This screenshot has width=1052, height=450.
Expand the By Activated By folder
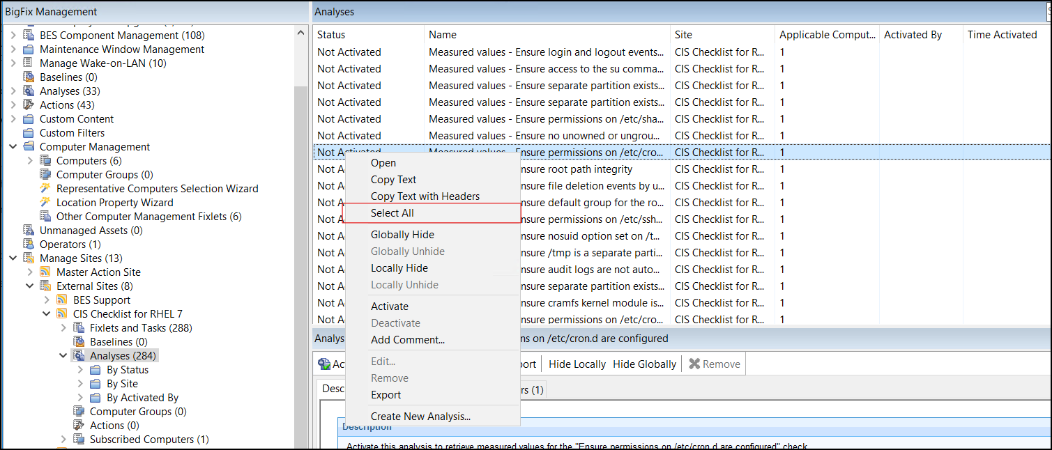80,398
